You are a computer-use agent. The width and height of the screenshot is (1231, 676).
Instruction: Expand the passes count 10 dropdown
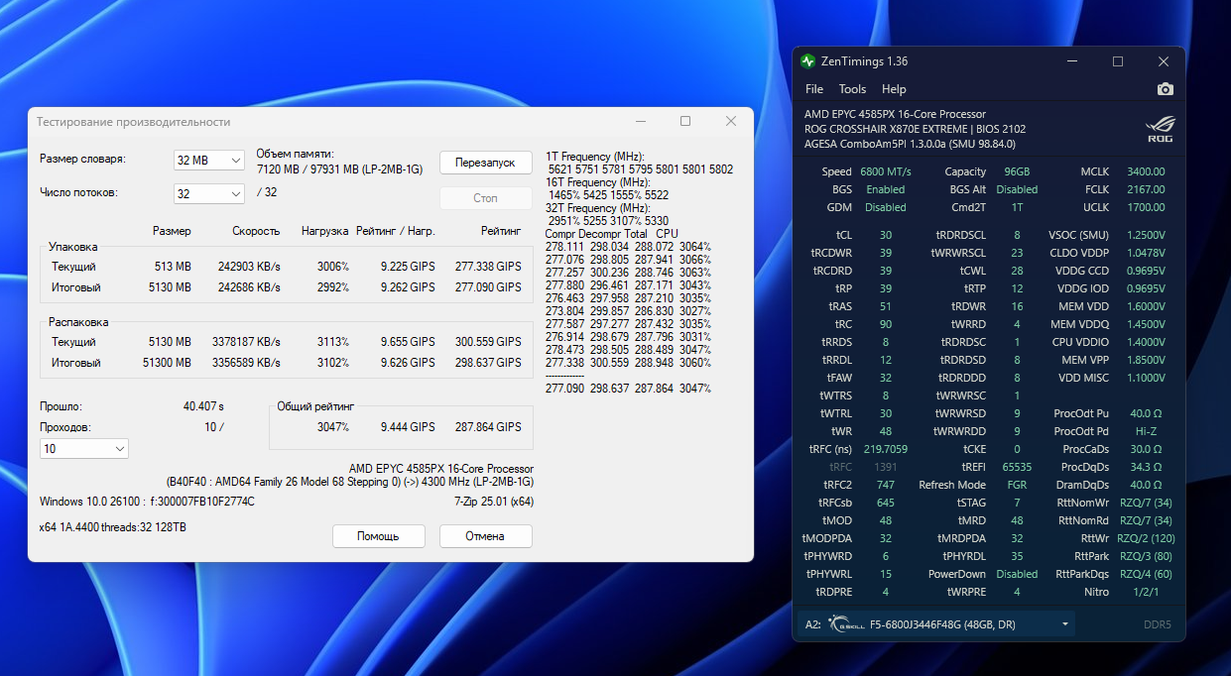83,449
